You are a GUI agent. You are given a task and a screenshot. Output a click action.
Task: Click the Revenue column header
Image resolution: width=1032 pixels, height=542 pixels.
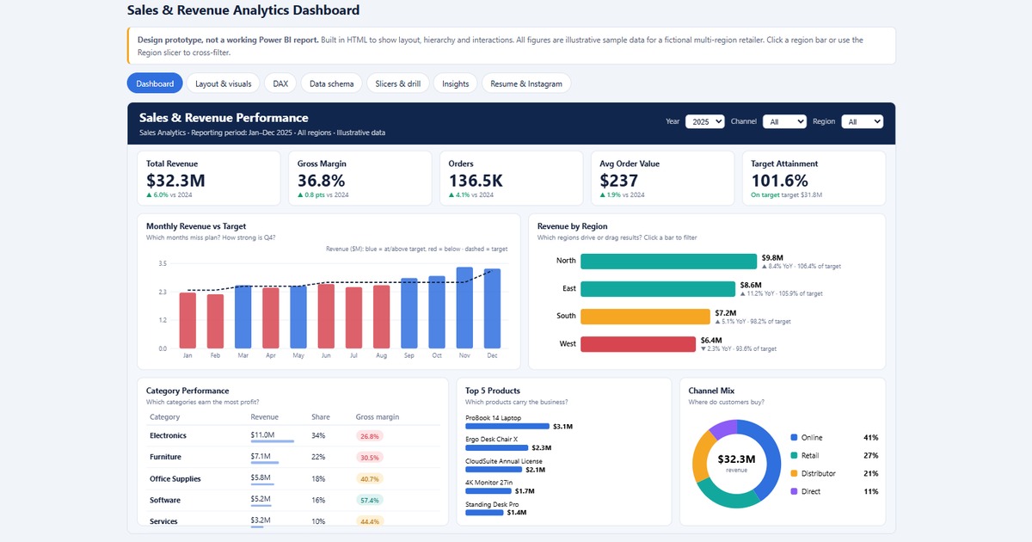[265, 417]
